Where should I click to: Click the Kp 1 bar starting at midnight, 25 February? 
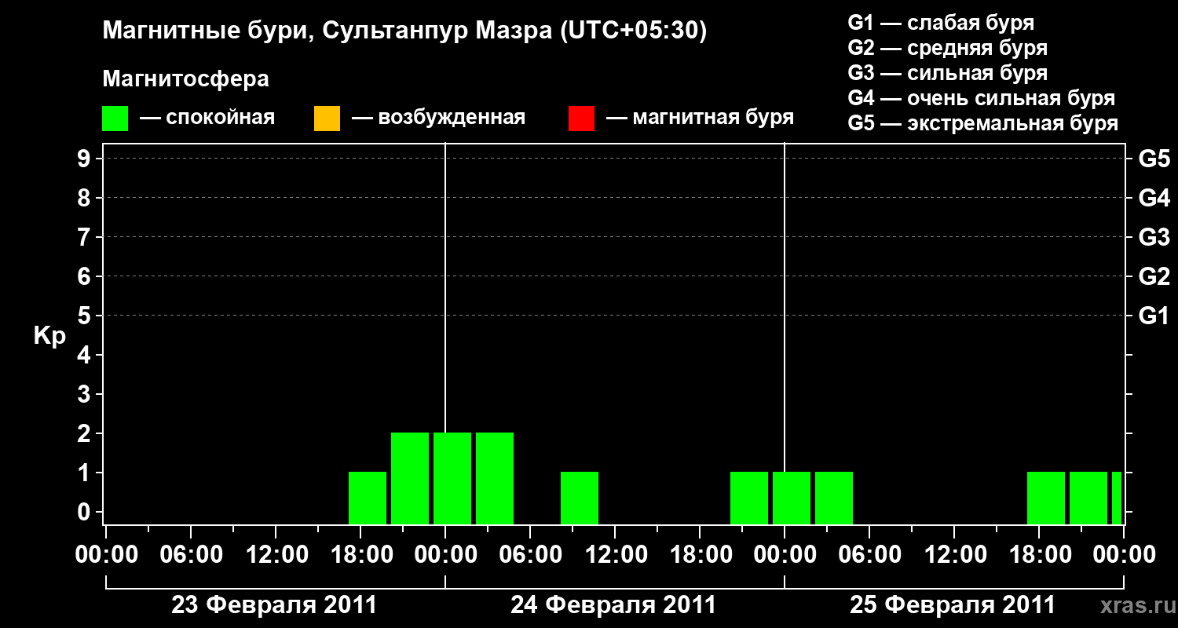coord(792,498)
